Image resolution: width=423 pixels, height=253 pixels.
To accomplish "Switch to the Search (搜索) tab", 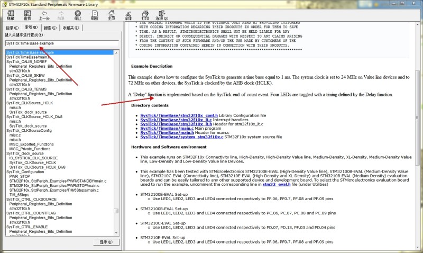I will (50, 28).
